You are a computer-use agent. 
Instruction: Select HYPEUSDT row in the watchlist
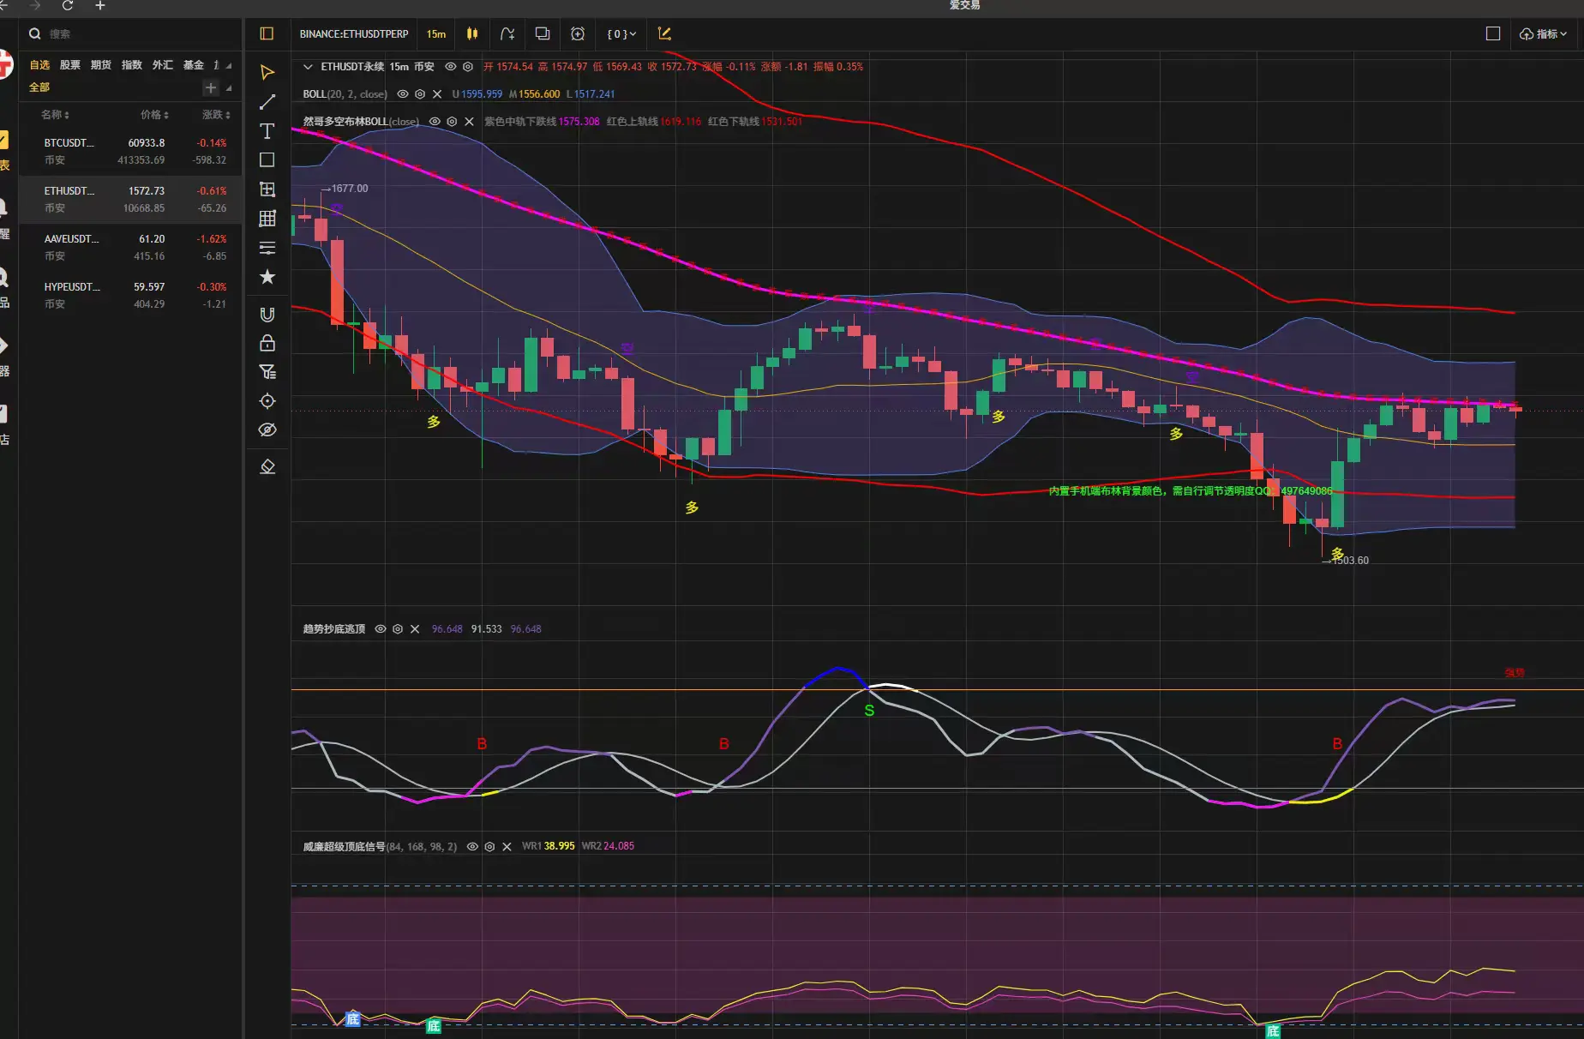(130, 295)
